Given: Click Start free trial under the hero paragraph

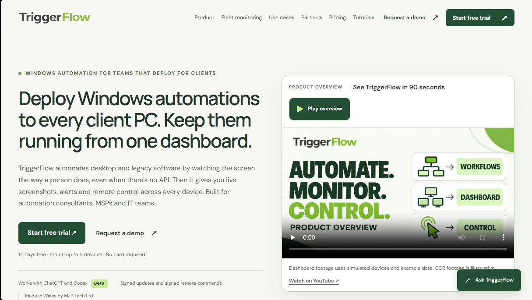Looking at the screenshot, I should point(52,233).
